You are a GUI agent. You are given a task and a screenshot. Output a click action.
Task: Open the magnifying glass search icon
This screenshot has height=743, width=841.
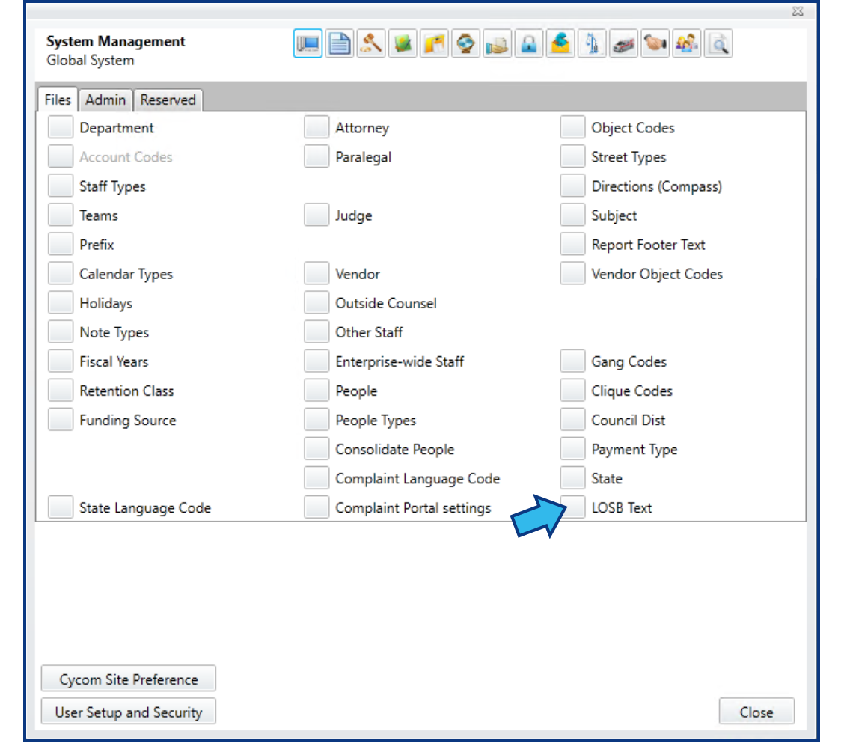[718, 43]
